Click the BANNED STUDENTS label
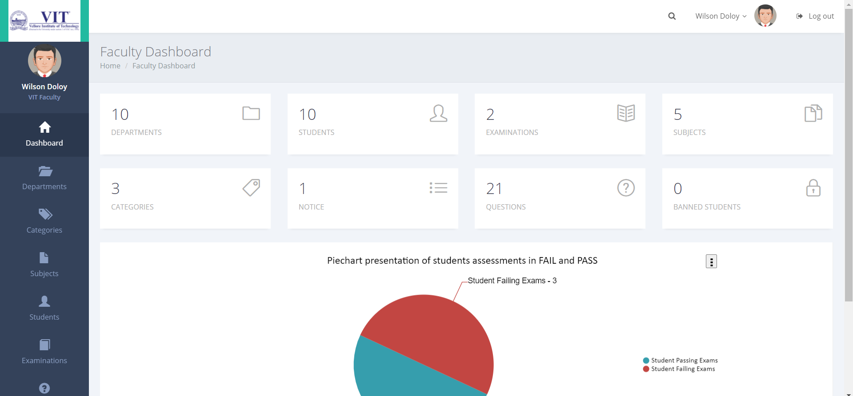The height and width of the screenshot is (396, 853). tap(707, 207)
